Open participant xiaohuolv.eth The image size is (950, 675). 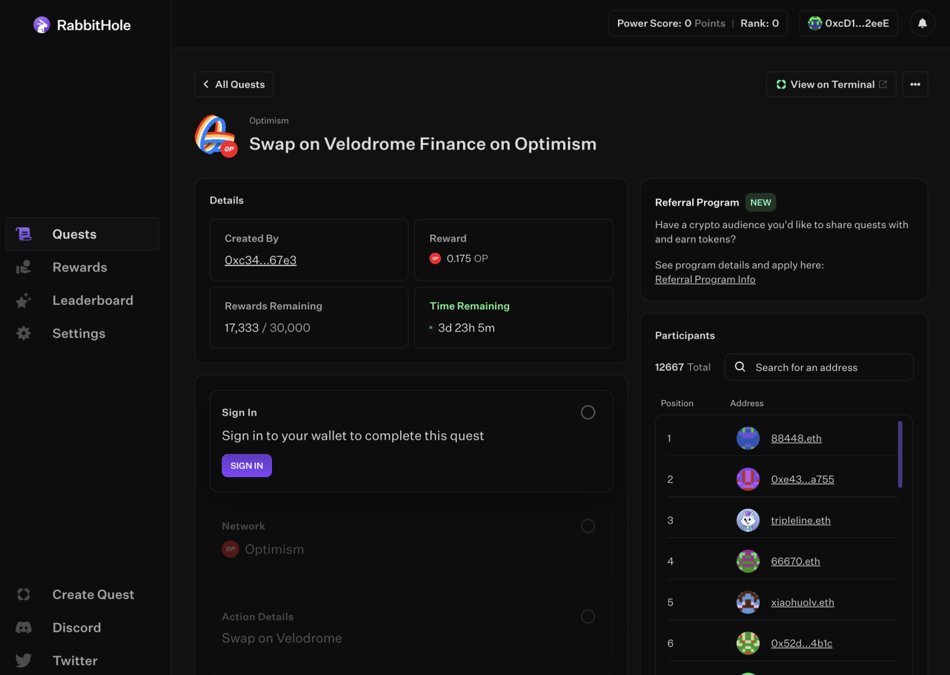802,602
